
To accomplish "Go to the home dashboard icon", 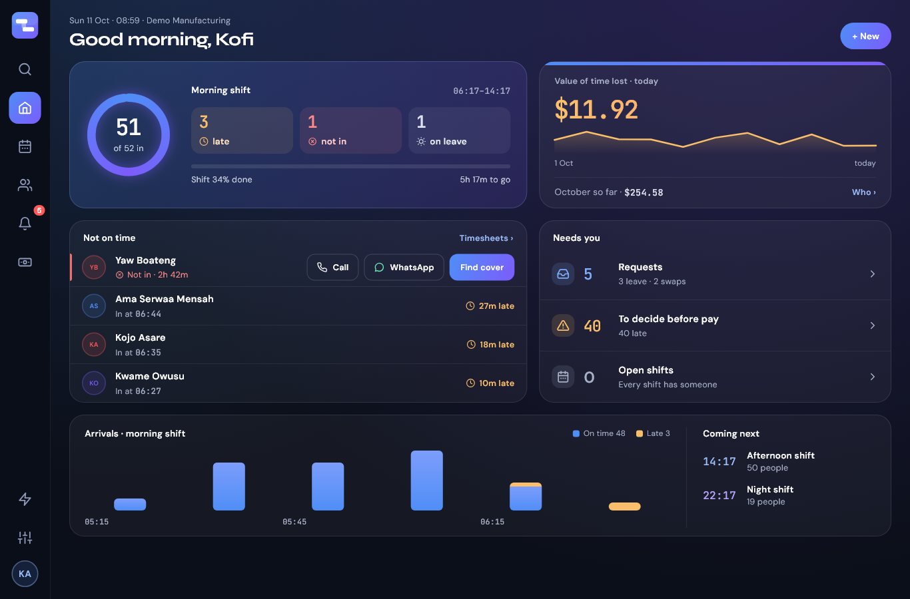I will click(x=25, y=108).
